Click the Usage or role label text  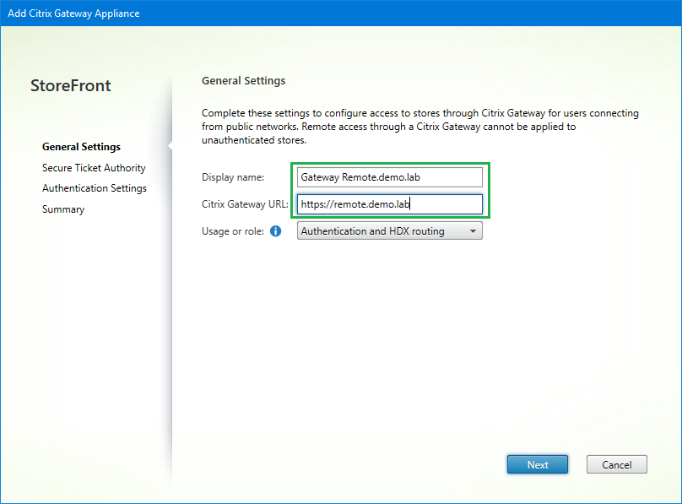click(x=233, y=231)
